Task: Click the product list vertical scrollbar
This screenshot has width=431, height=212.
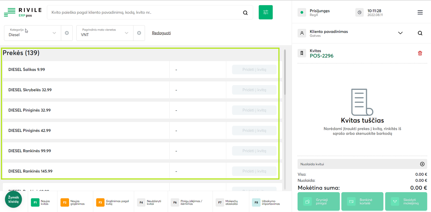Action: click(x=285, y=72)
